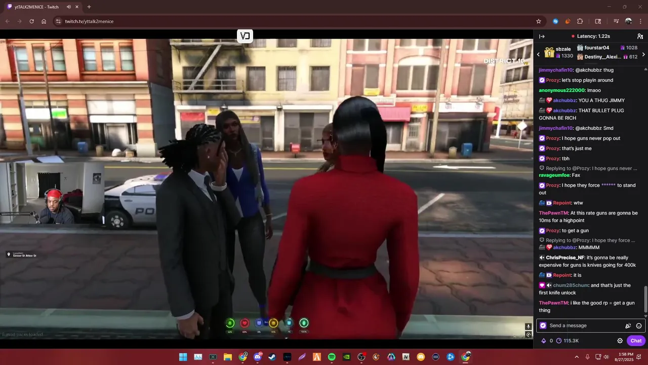The width and height of the screenshot is (648, 365).
Task: Open the chat community users icon
Action: pyautogui.click(x=640, y=36)
